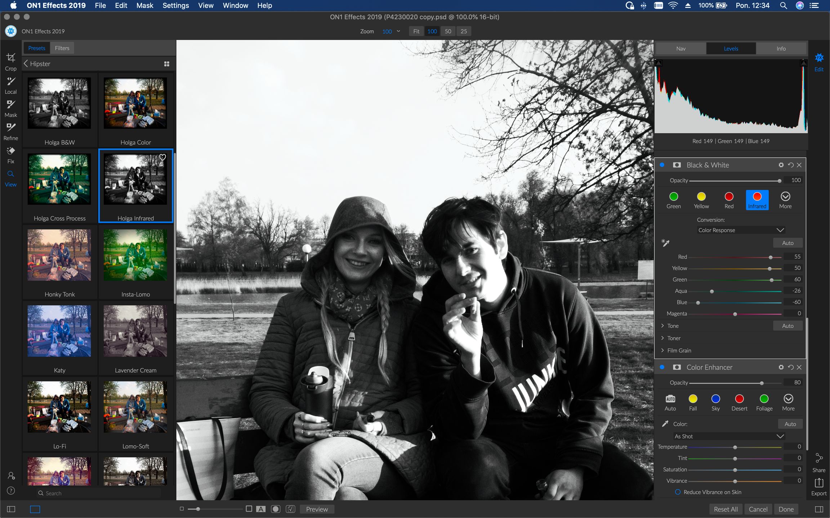Toggle the Black & White filter on/off
Viewport: 830px width, 518px height.
pyautogui.click(x=663, y=165)
